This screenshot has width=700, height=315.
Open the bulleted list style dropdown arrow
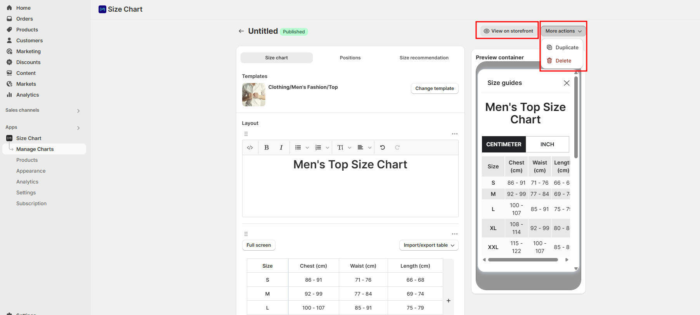click(307, 147)
